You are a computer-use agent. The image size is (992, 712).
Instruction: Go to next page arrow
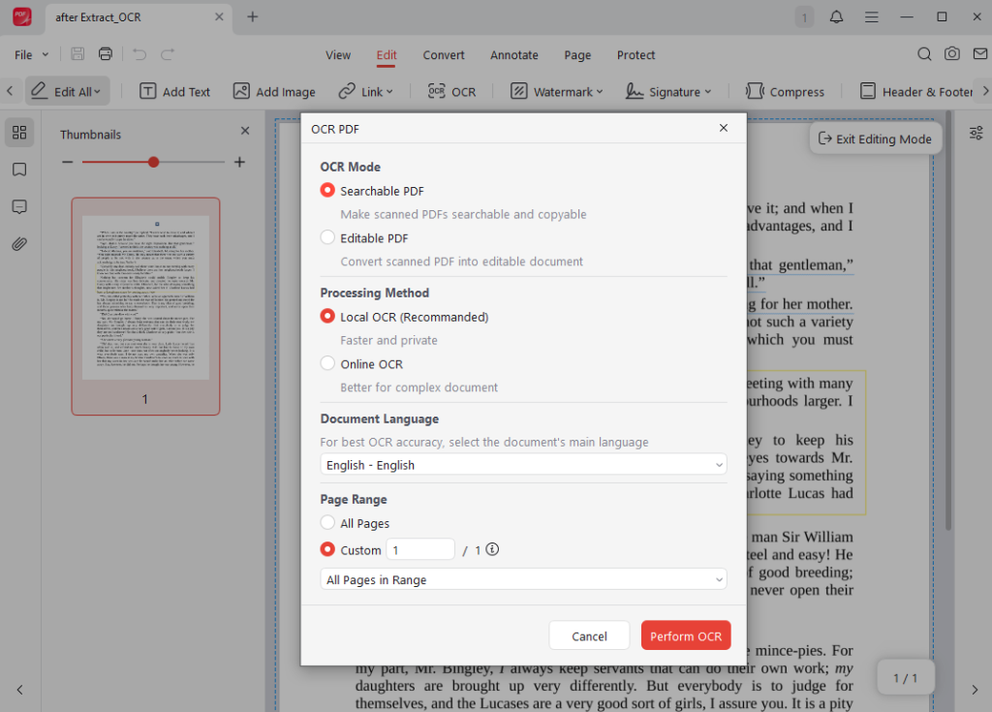point(975,689)
